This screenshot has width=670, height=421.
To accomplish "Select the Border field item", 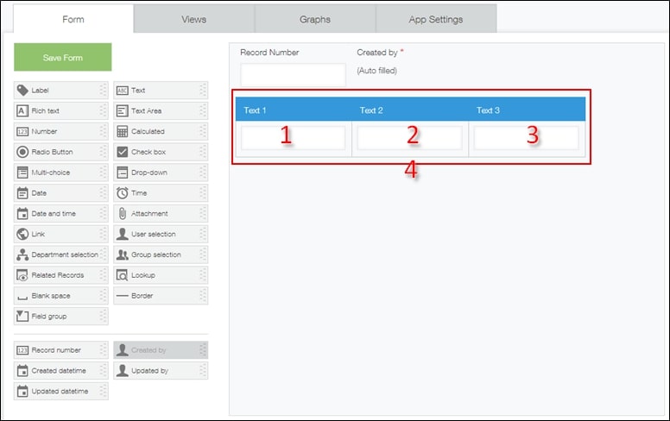I will click(160, 296).
